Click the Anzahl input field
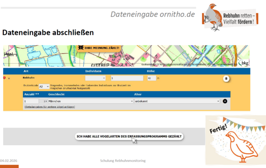 (x=31, y=101)
